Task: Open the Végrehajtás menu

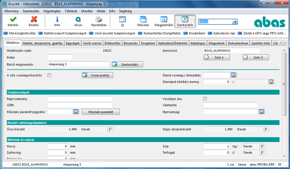Action: pyautogui.click(x=52, y=11)
